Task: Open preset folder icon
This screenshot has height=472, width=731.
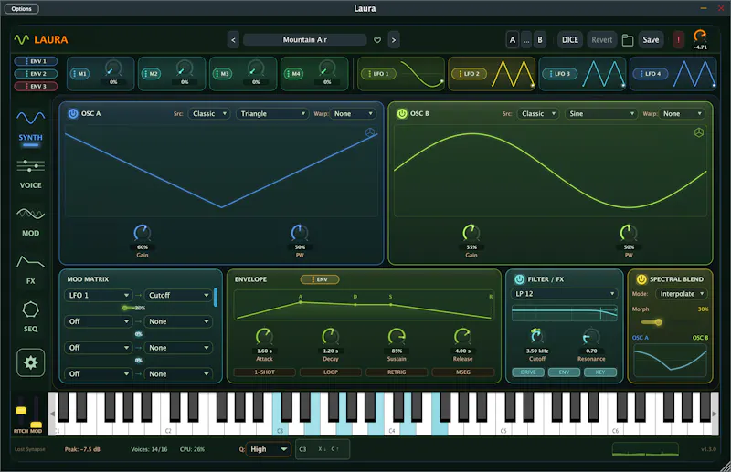Action: pos(628,40)
